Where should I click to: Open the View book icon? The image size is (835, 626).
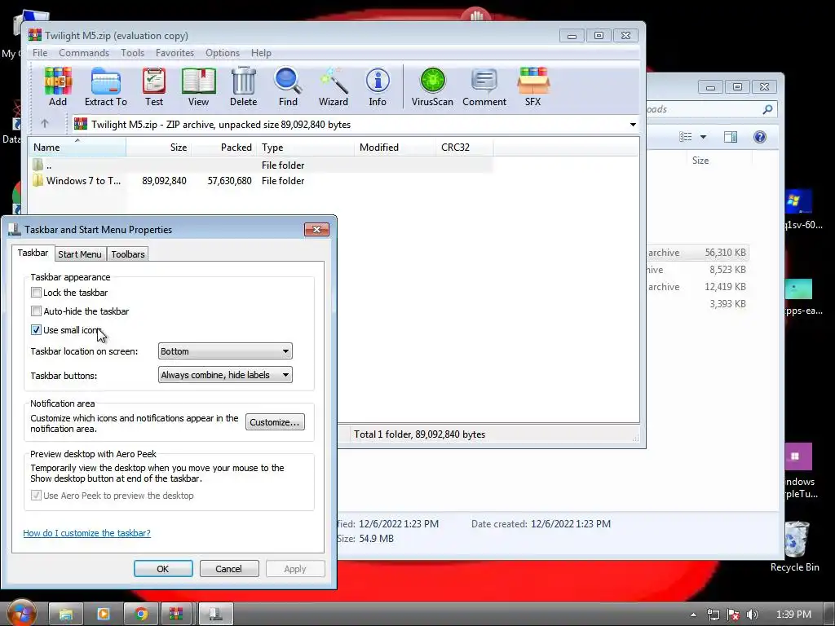[x=198, y=86]
